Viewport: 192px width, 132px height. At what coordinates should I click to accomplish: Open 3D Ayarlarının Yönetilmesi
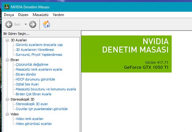click(x=35, y=50)
